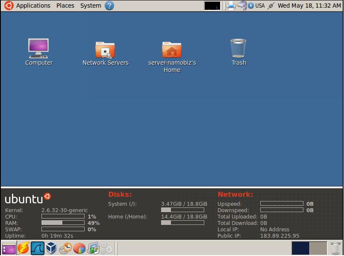
Task: Switch to the second gray workspace
Action: coord(318,248)
